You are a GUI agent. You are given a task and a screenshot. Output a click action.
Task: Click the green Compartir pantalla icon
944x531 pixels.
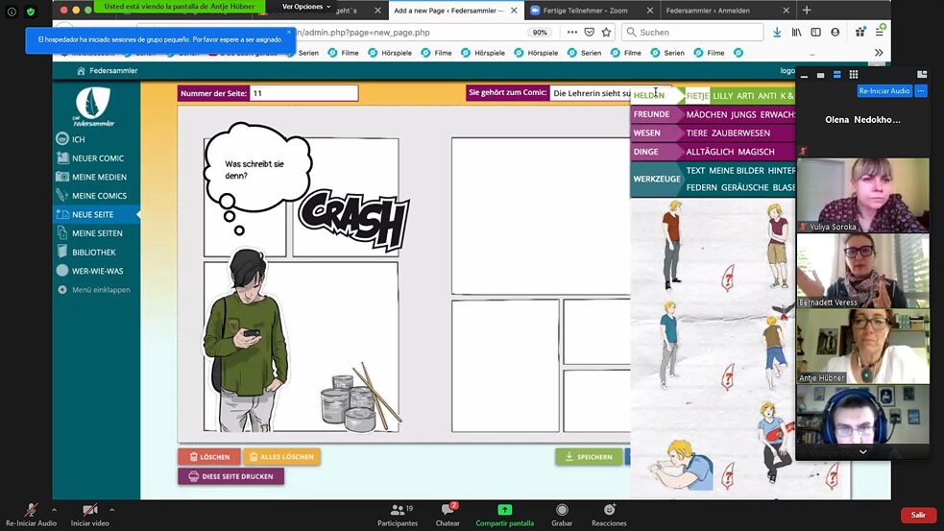504,510
